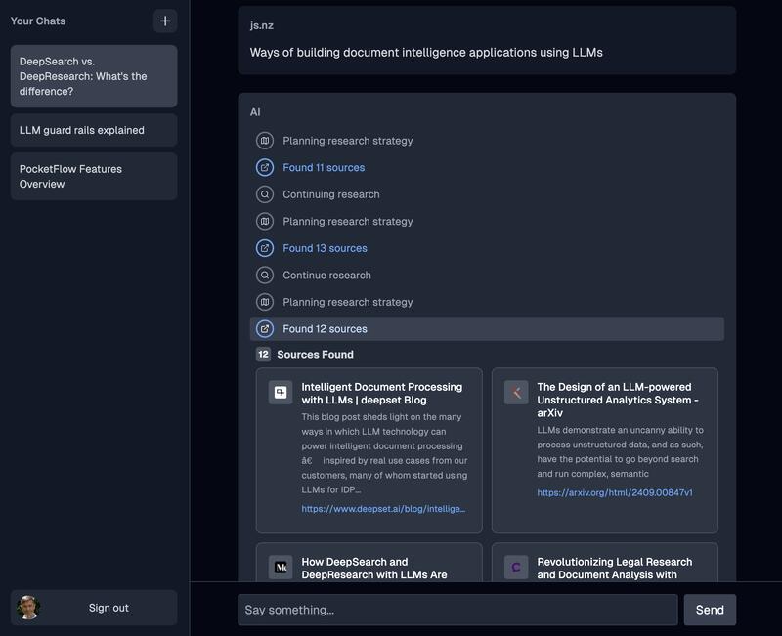This screenshot has width=782, height=636.
Task: Click the first Planning research strategy map icon
Action: point(265,141)
